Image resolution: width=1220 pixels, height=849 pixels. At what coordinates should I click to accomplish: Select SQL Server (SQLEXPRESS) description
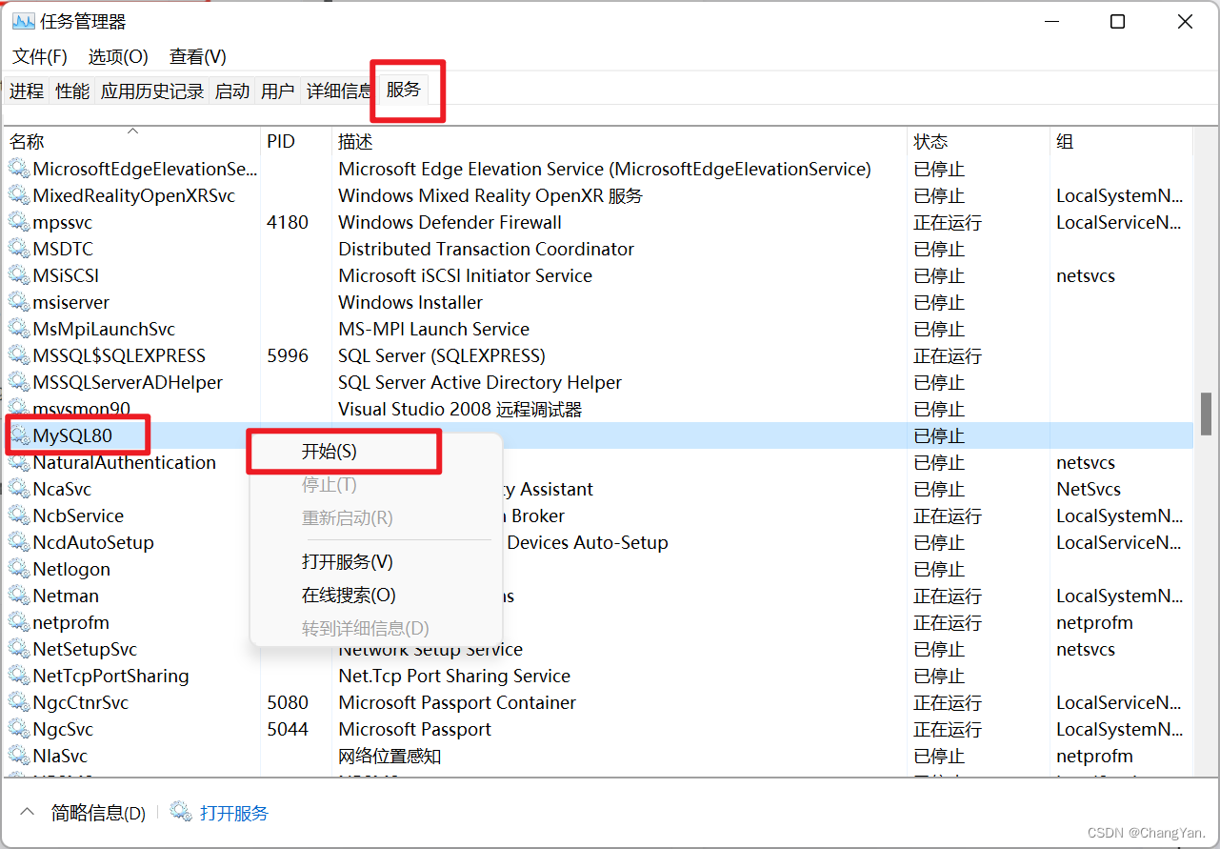click(442, 356)
